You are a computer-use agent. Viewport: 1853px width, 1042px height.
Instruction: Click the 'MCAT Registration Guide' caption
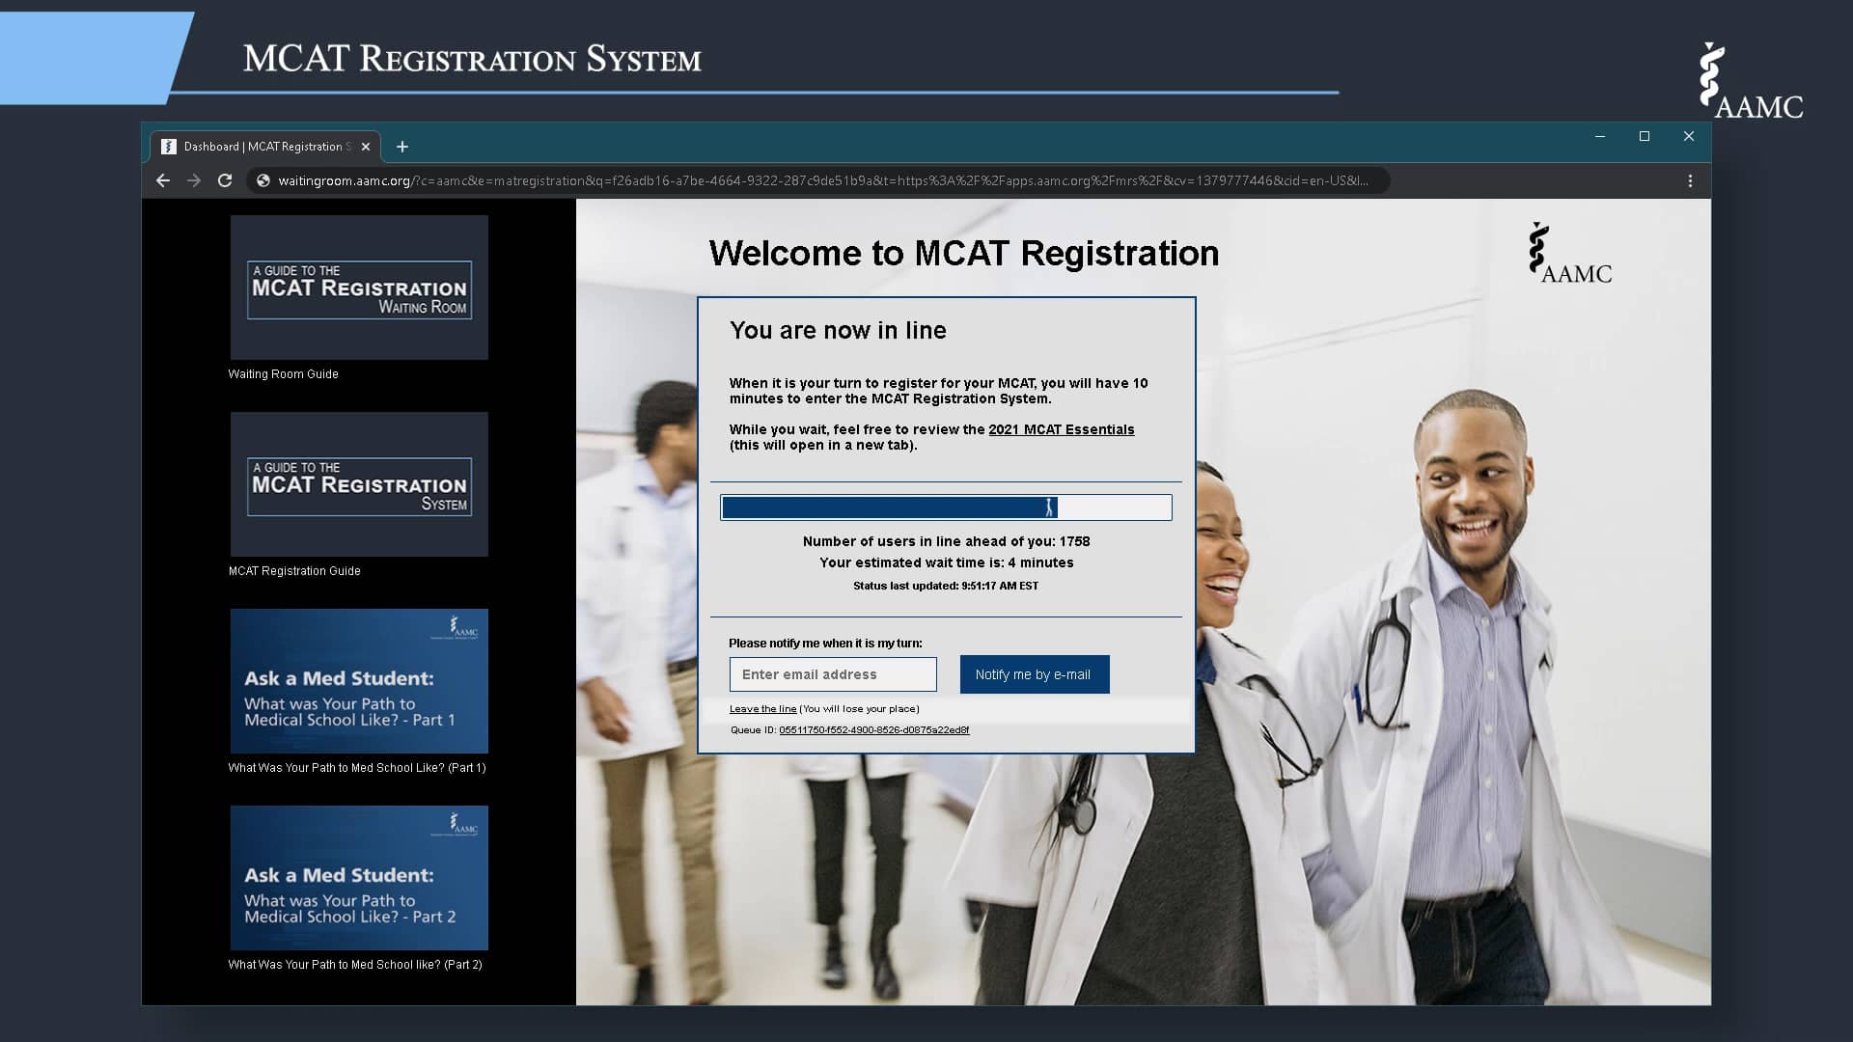tap(294, 571)
